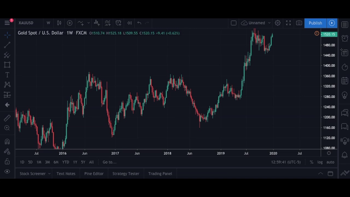The image size is (350, 197).
Task: Open the prediction and measurement tools
Action: (x=7, y=95)
